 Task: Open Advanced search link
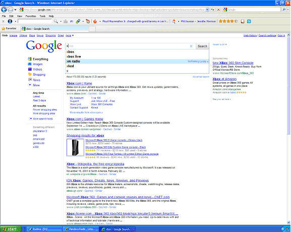pyautogui.click(x=201, y=77)
